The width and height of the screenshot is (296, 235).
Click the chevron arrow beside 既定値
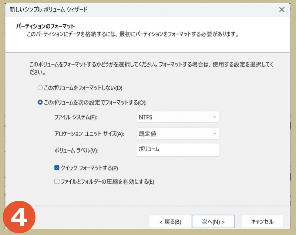[x=214, y=134]
